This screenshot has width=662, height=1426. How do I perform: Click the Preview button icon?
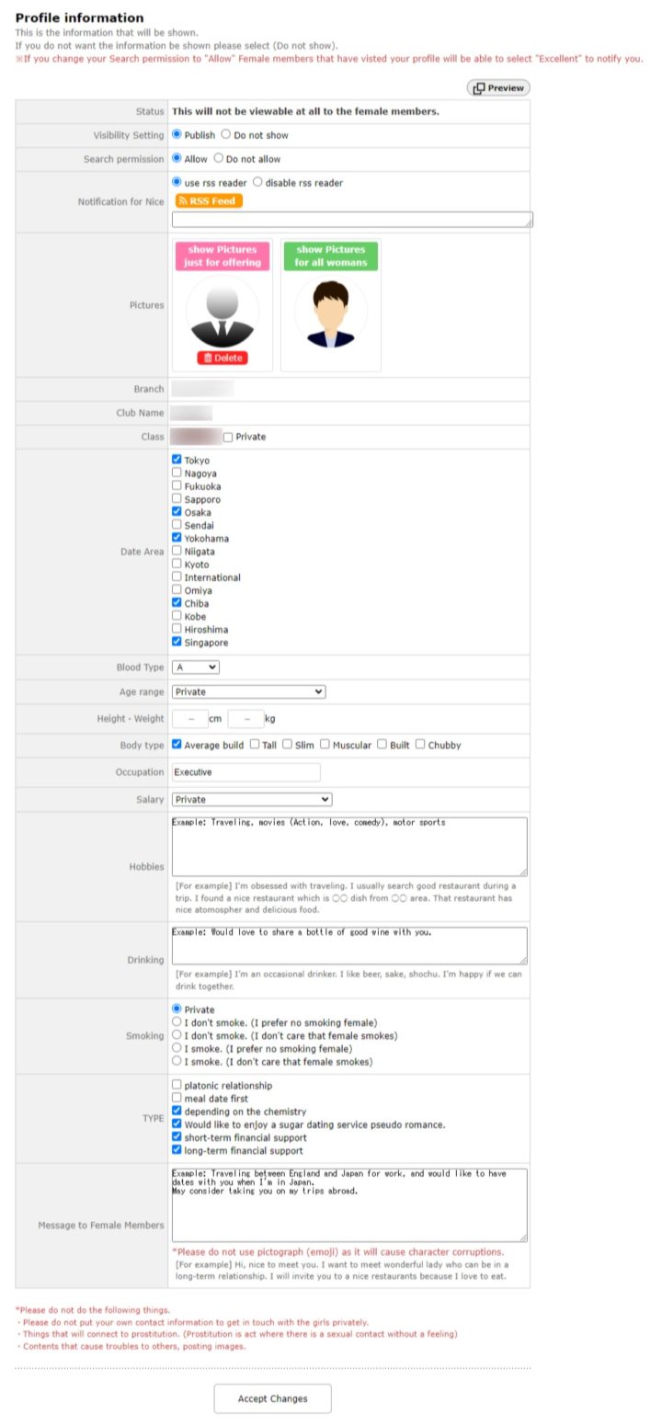click(480, 88)
